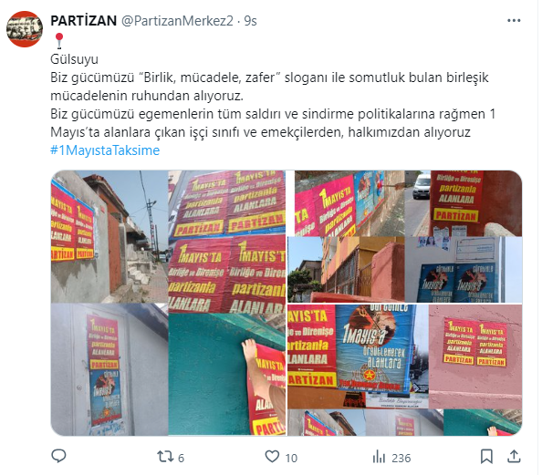
Task: Click the share upload arrow icon
Action: tap(514, 457)
